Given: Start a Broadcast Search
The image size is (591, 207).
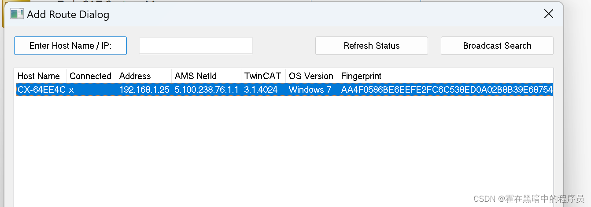Looking at the screenshot, I should [x=497, y=46].
